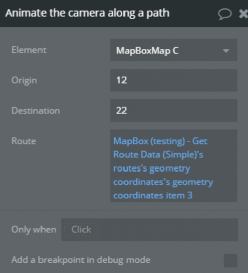Screen dimensions: 248x273
Task: Click the Origin field containing 12
Action: [x=174, y=80]
